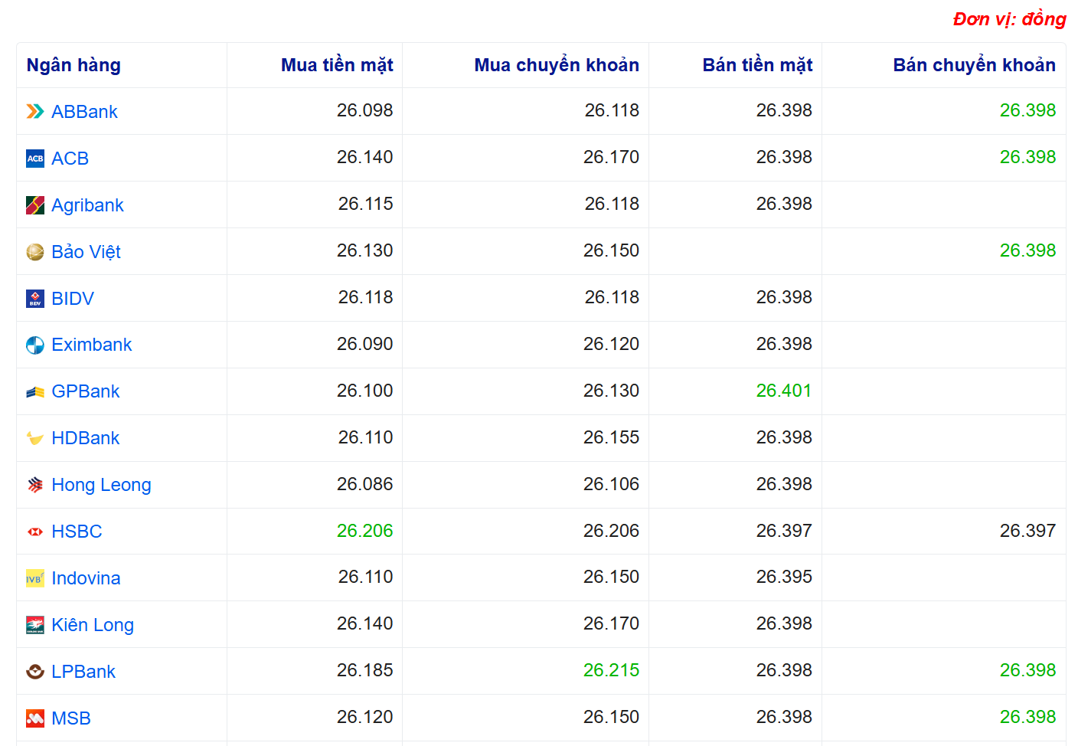Click the BIDV logo icon
Image resolution: width=1078 pixels, height=746 pixels.
(35, 299)
